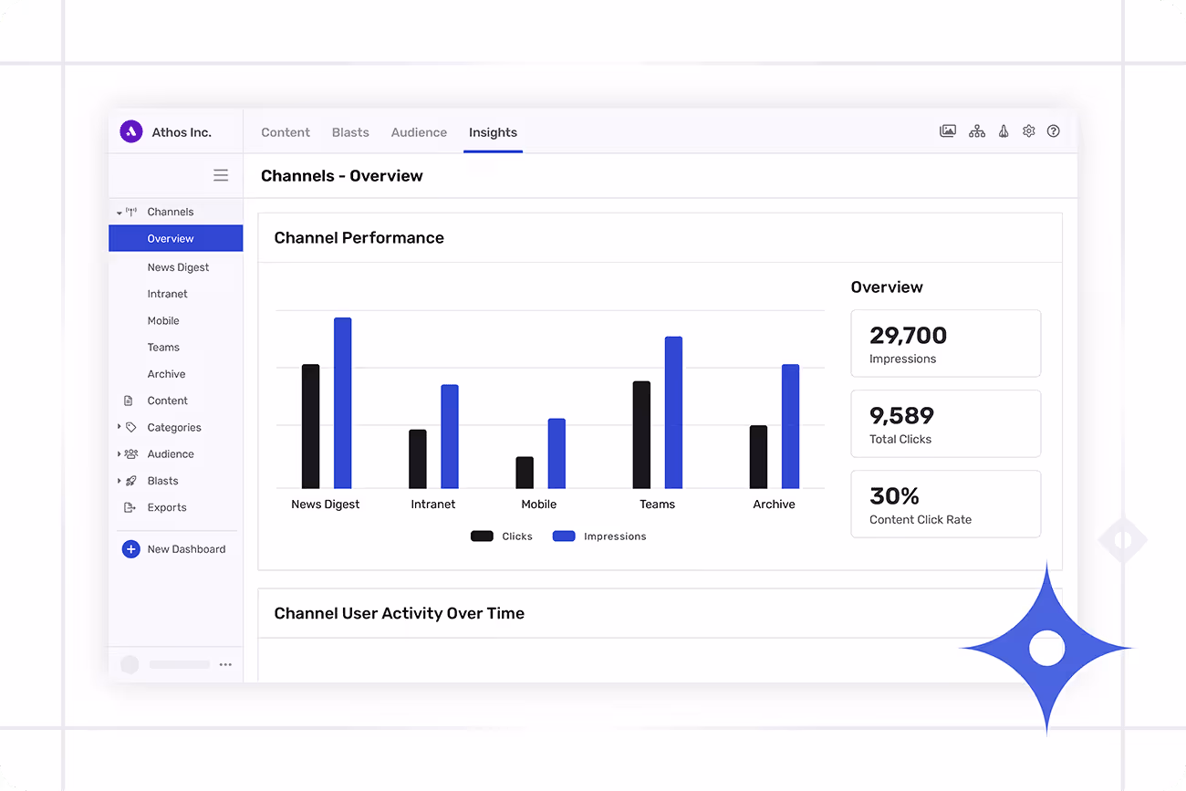1186x791 pixels.
Task: Collapse the Channels tree arrow
Action: pos(120,213)
